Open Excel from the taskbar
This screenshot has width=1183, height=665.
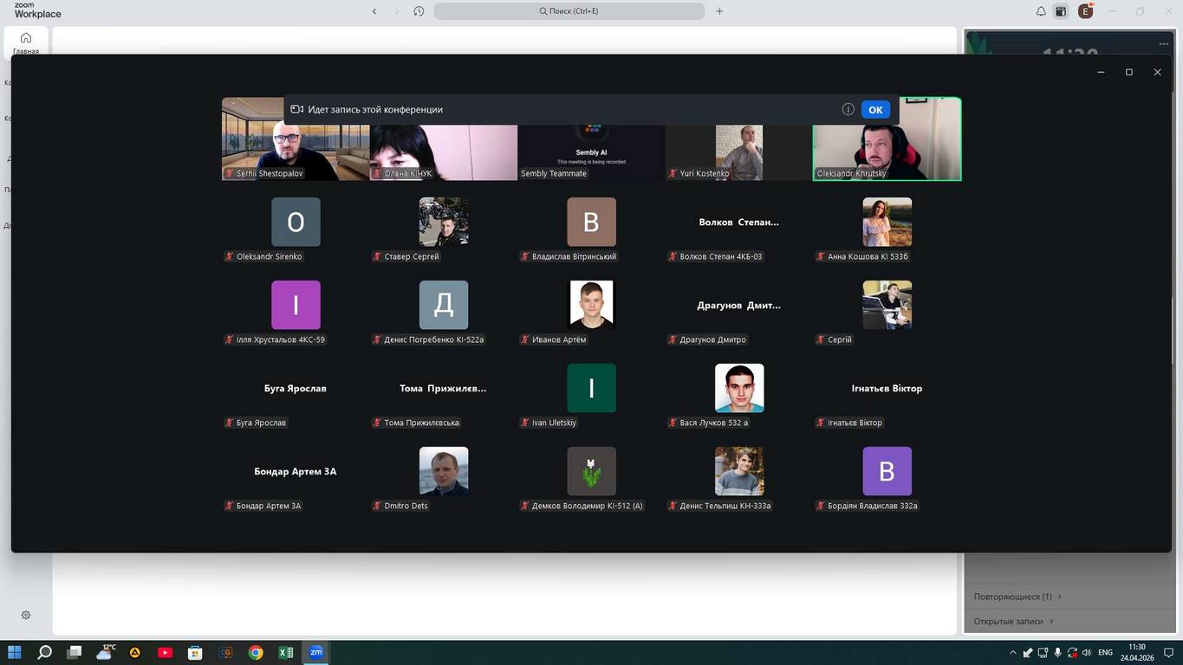[x=285, y=652]
